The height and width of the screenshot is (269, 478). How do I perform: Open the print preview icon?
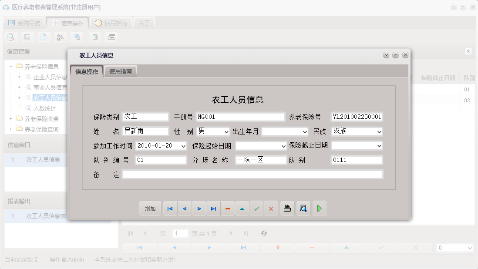click(x=303, y=208)
